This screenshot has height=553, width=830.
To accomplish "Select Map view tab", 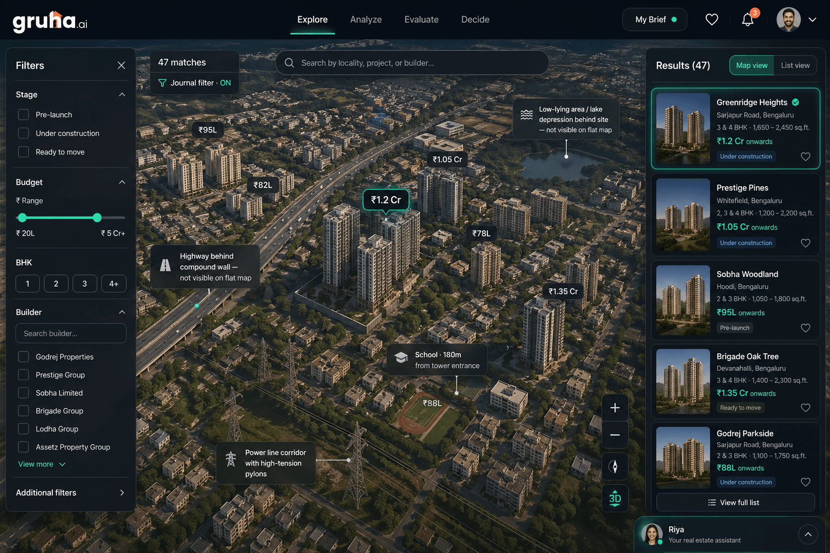I will [x=752, y=65].
